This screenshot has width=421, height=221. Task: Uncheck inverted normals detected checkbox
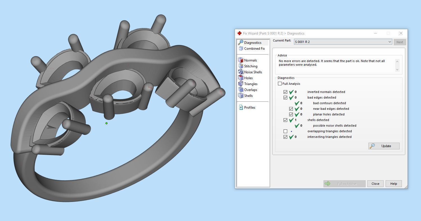click(285, 92)
